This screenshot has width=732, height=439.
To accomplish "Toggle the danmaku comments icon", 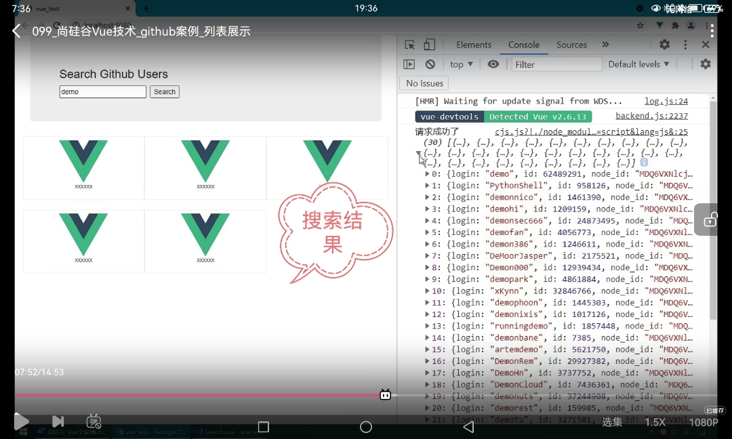I will (x=94, y=421).
